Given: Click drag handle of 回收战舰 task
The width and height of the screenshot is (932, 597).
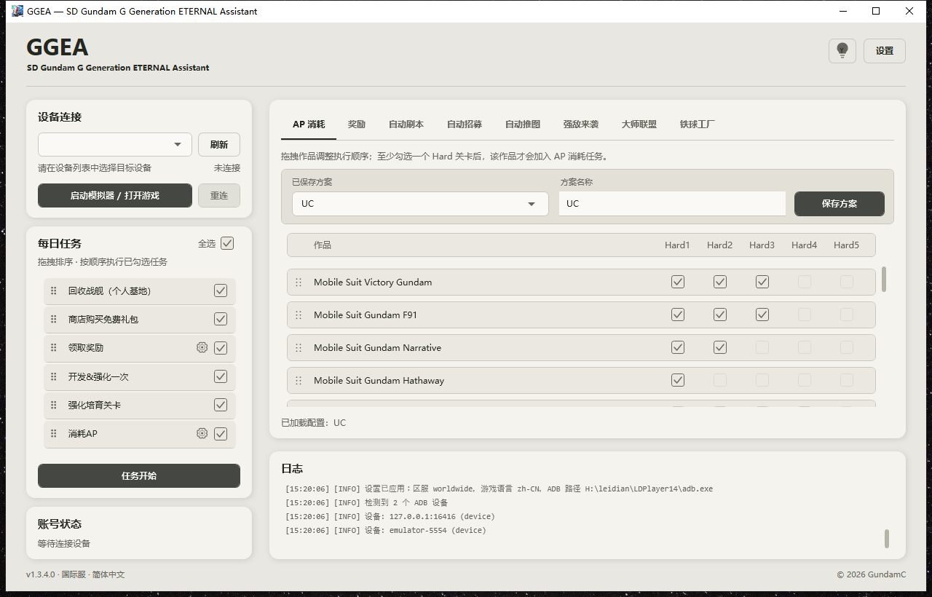Looking at the screenshot, I should (53, 291).
